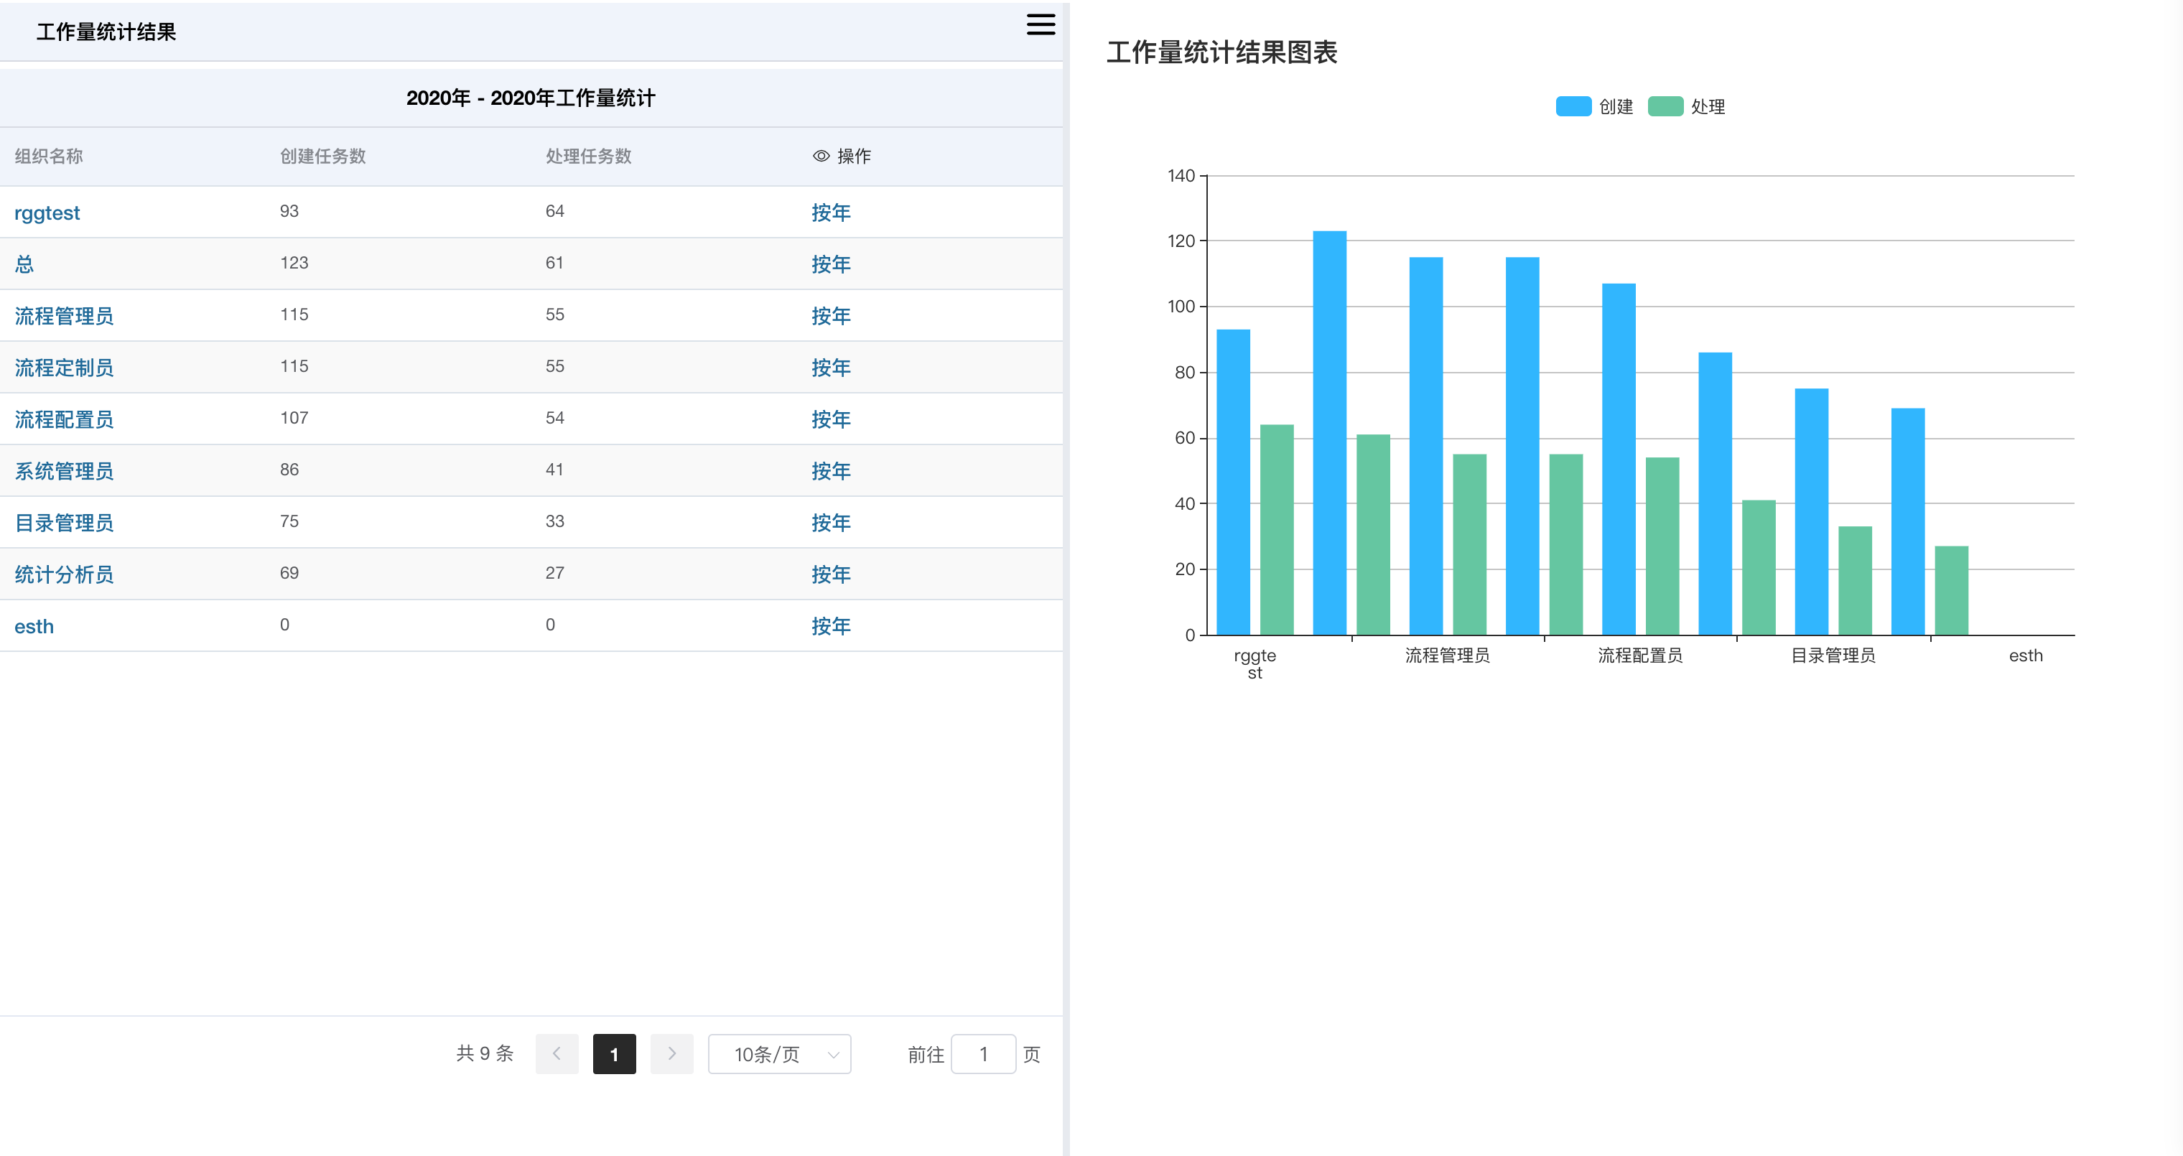Click 按年 for 系统管理员 row

point(831,471)
